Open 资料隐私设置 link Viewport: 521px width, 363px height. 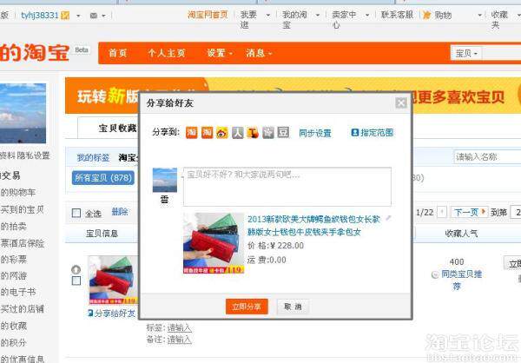(x=25, y=155)
